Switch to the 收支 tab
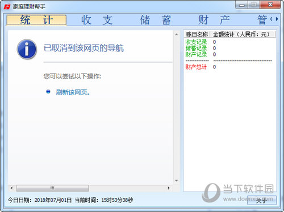Image resolution: width=284 pixels, height=212 pixels. pyautogui.click(x=97, y=20)
